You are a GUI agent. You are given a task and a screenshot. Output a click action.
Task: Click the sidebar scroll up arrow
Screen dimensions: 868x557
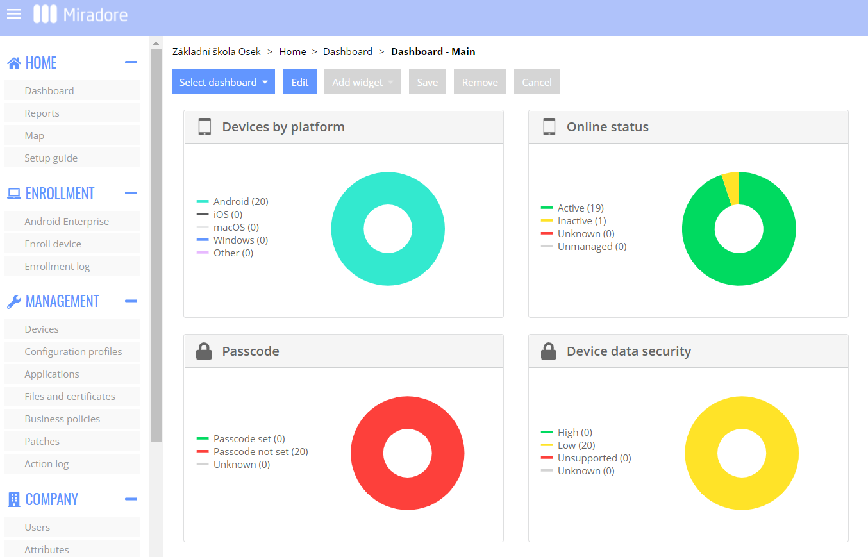[156, 44]
